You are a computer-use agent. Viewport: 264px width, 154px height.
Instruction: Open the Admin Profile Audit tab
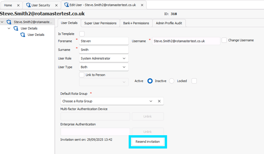[169, 23]
